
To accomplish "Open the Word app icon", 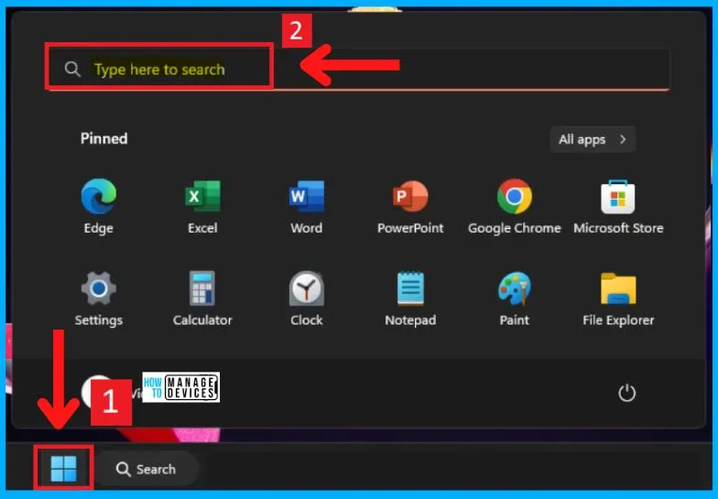I will (x=306, y=198).
